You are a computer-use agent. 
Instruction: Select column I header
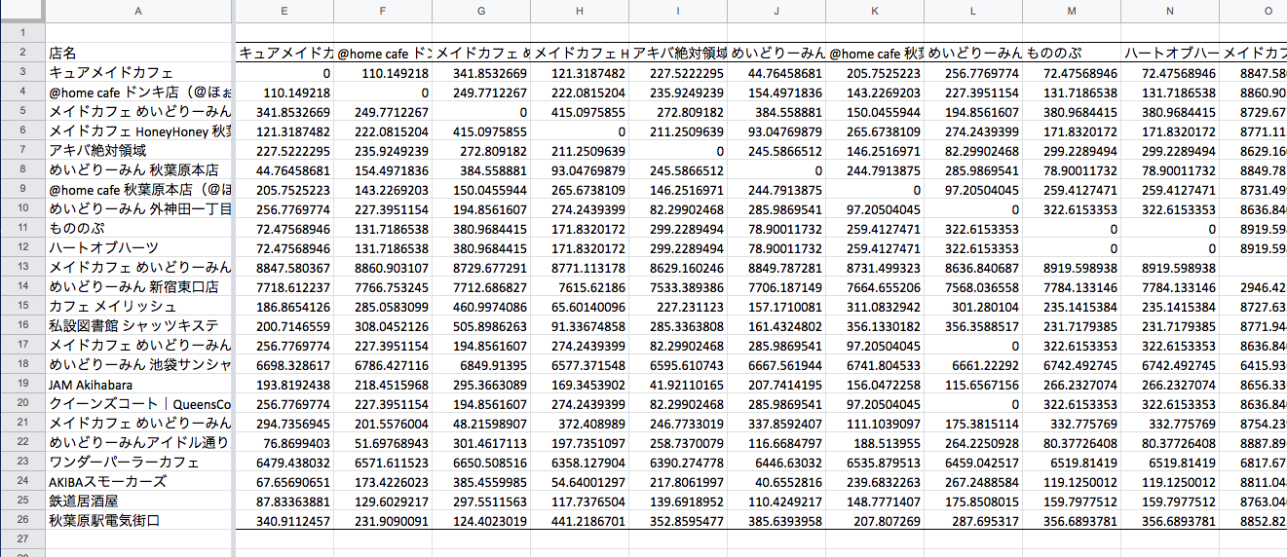coord(677,12)
